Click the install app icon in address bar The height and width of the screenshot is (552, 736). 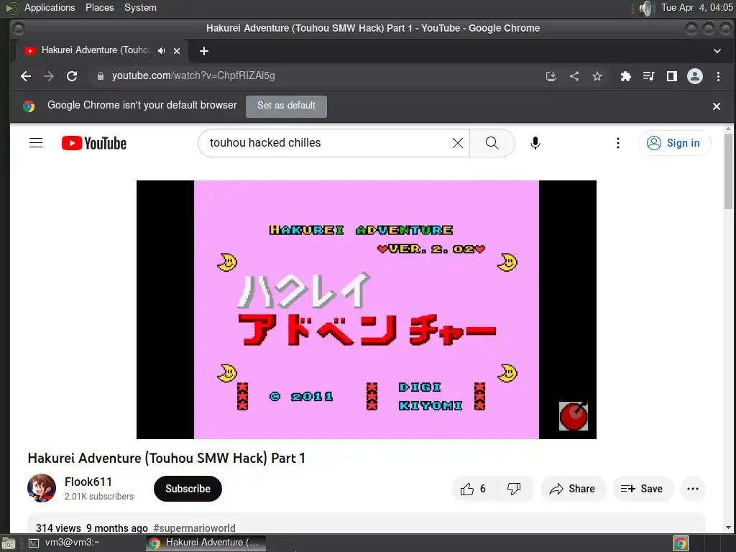(x=551, y=76)
